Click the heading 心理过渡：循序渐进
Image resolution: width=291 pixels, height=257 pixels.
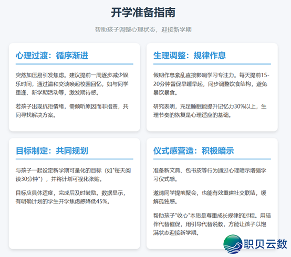point(52,56)
